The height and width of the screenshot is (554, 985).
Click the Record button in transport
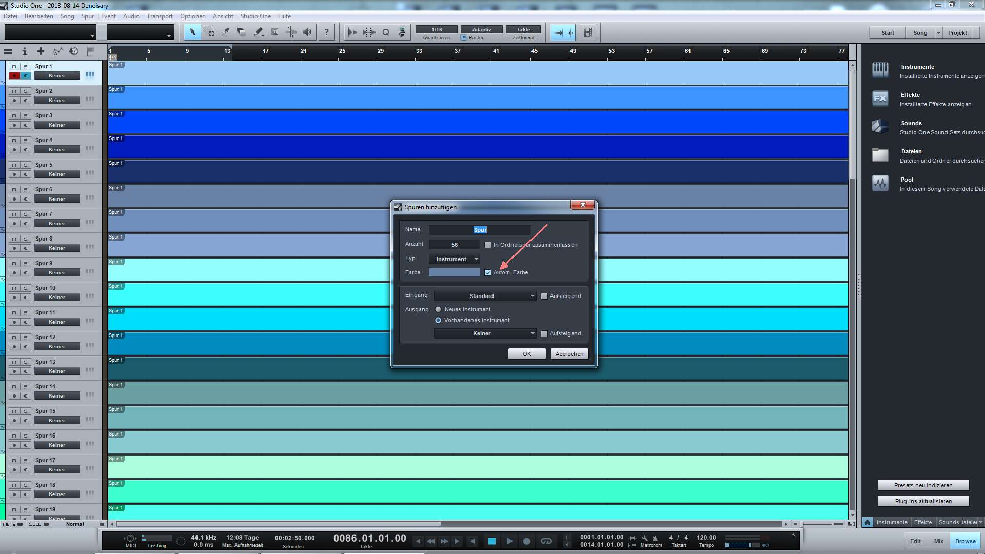(x=526, y=541)
